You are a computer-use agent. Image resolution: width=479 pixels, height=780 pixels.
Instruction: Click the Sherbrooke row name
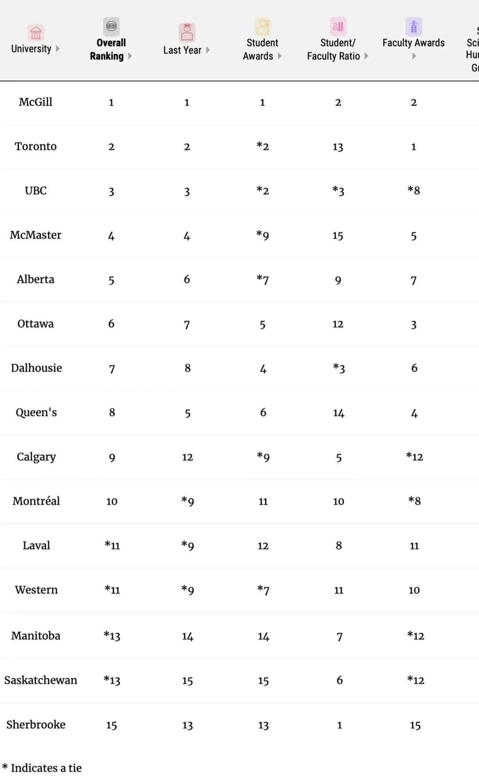[36, 725]
